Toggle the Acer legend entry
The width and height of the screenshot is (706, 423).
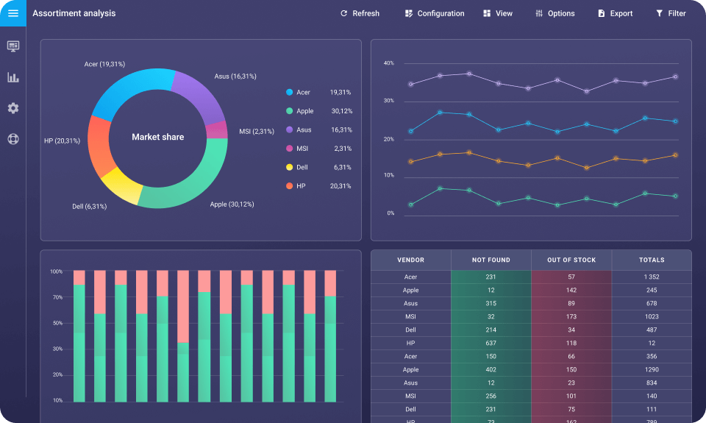303,93
